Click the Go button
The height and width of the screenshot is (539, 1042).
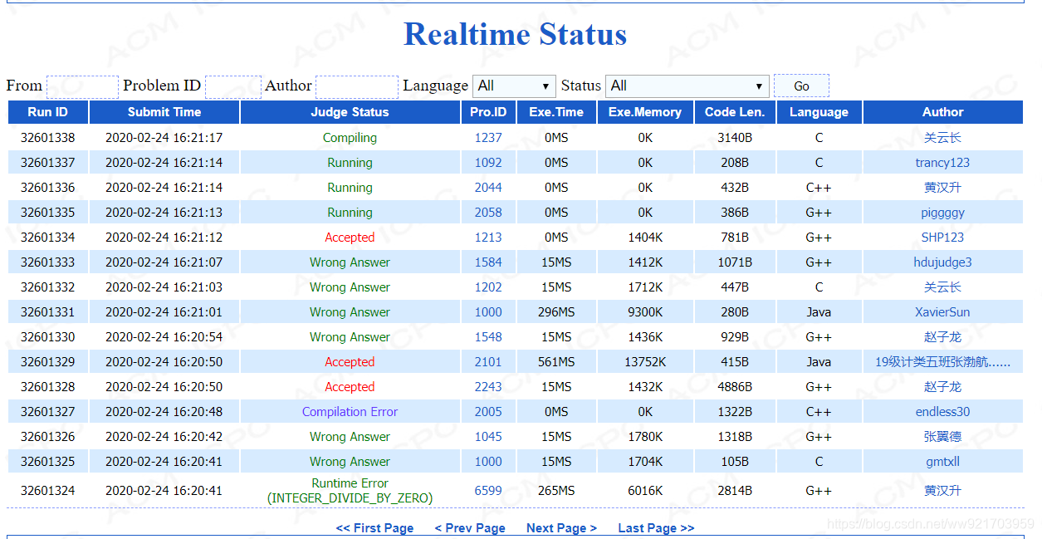point(801,86)
